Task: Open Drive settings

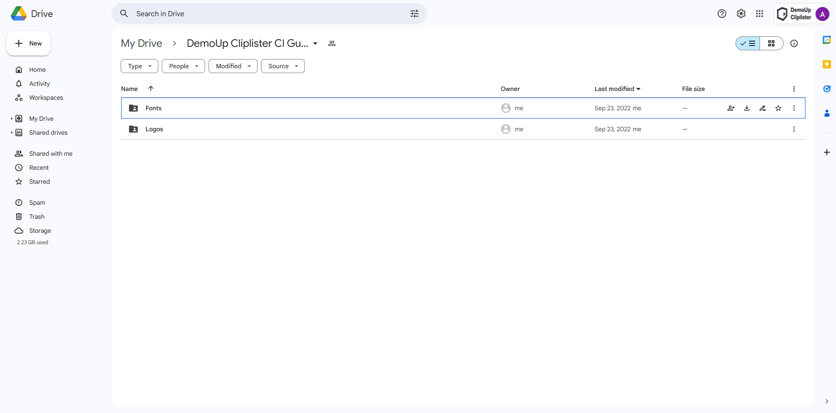Action: pos(741,14)
